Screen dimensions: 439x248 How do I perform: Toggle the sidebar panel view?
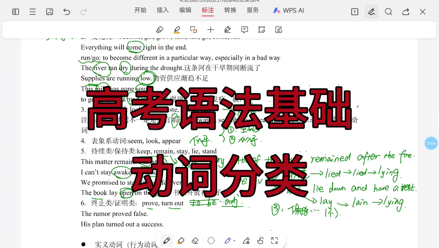click(x=15, y=11)
